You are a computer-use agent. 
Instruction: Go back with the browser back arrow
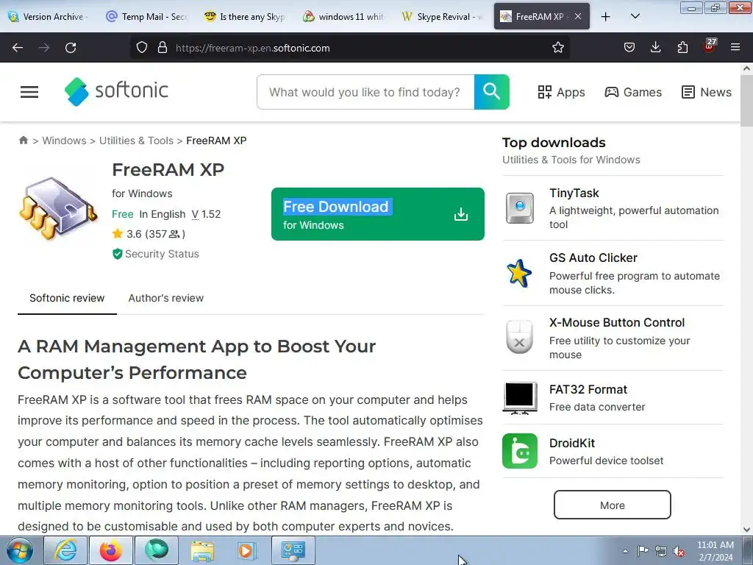coord(18,48)
